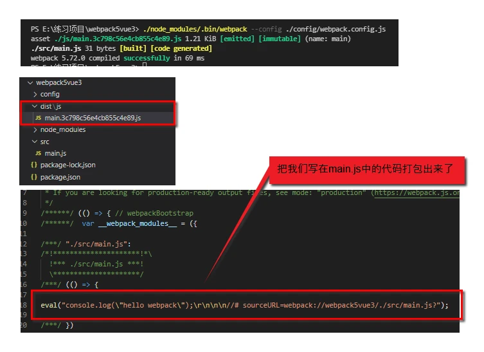This screenshot has width=484, height=352.
Task: Click (name: main) text in terminal
Action: [328, 39]
